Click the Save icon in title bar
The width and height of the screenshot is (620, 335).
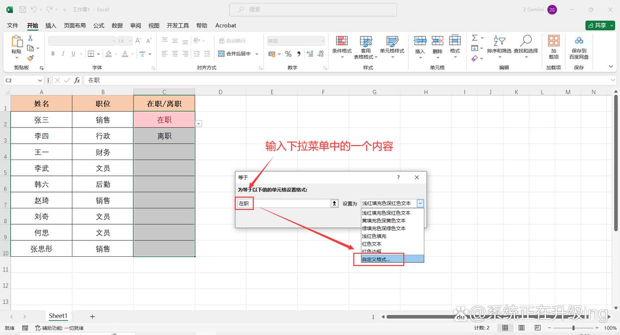click(22, 9)
